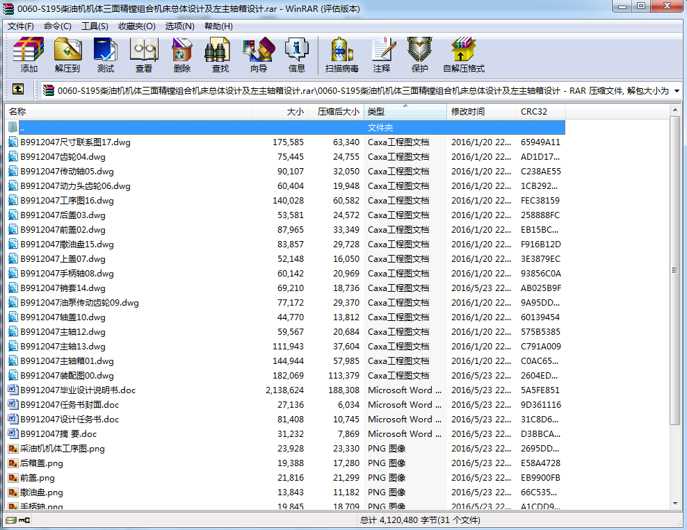Sort by the 大小 column header

pyautogui.click(x=280, y=111)
